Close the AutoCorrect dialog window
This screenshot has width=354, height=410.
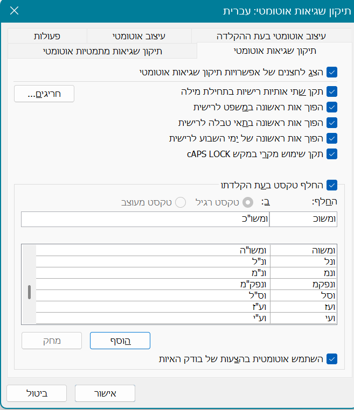[14, 11]
